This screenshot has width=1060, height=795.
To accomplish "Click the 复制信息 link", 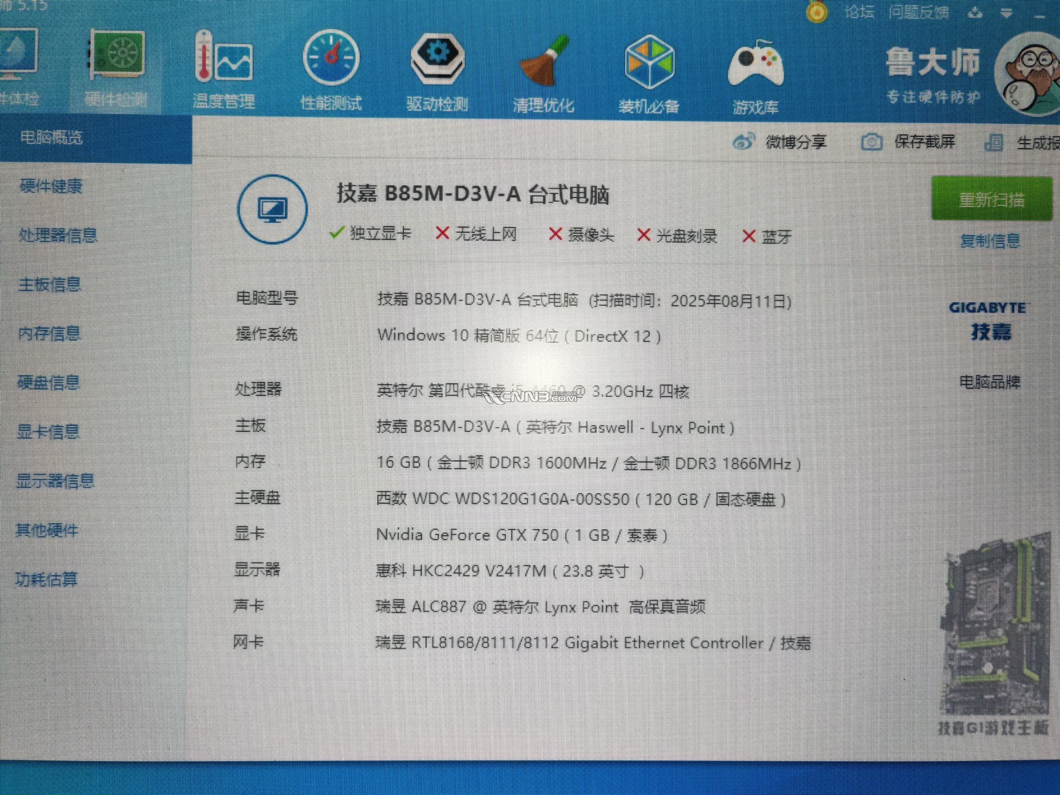I will click(x=990, y=241).
